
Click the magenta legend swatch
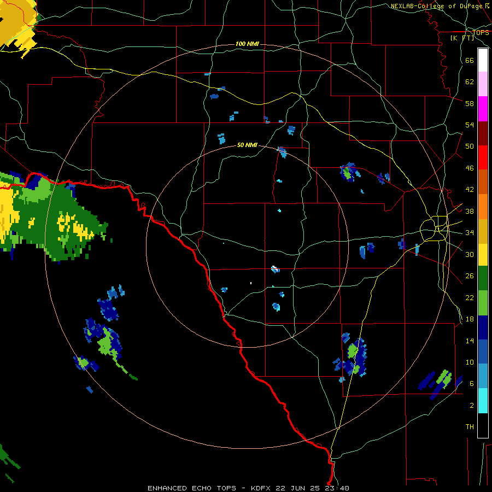point(483,109)
